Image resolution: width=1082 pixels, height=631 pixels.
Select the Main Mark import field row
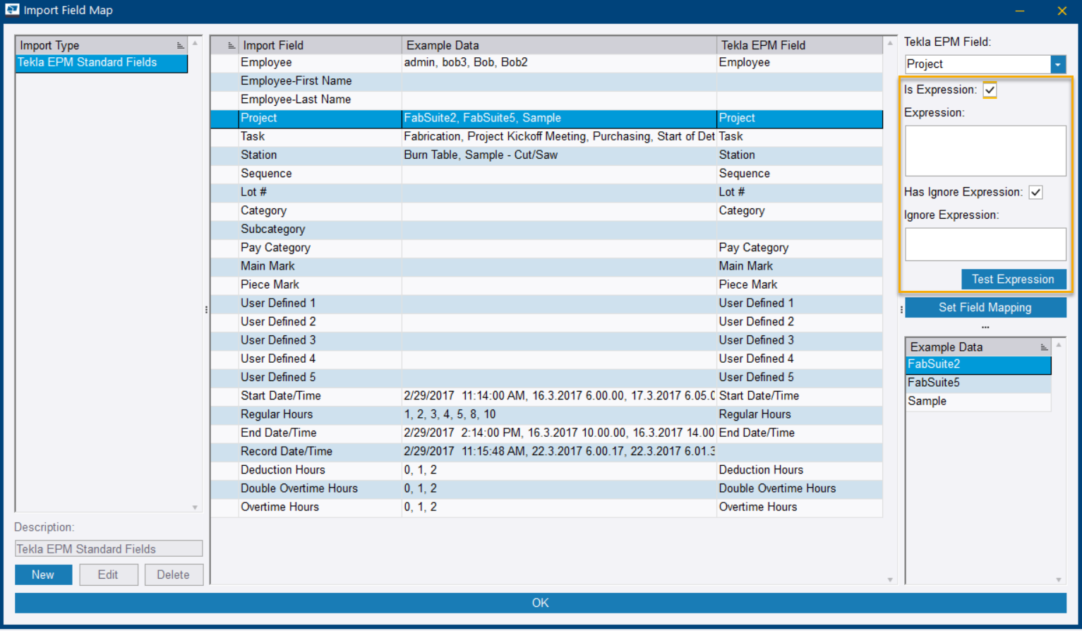[x=546, y=266]
